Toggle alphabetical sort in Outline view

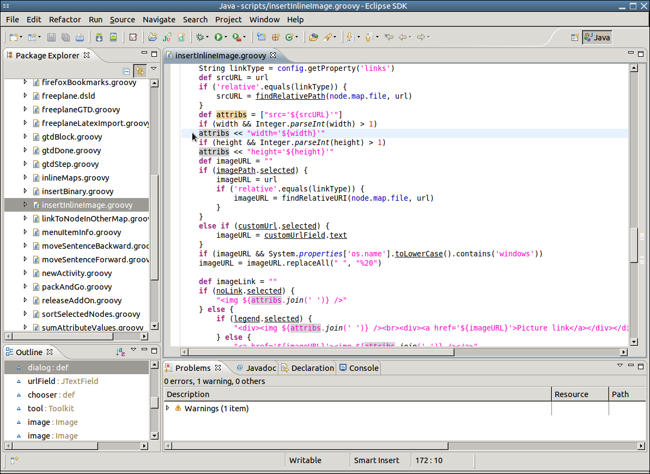[x=120, y=352]
